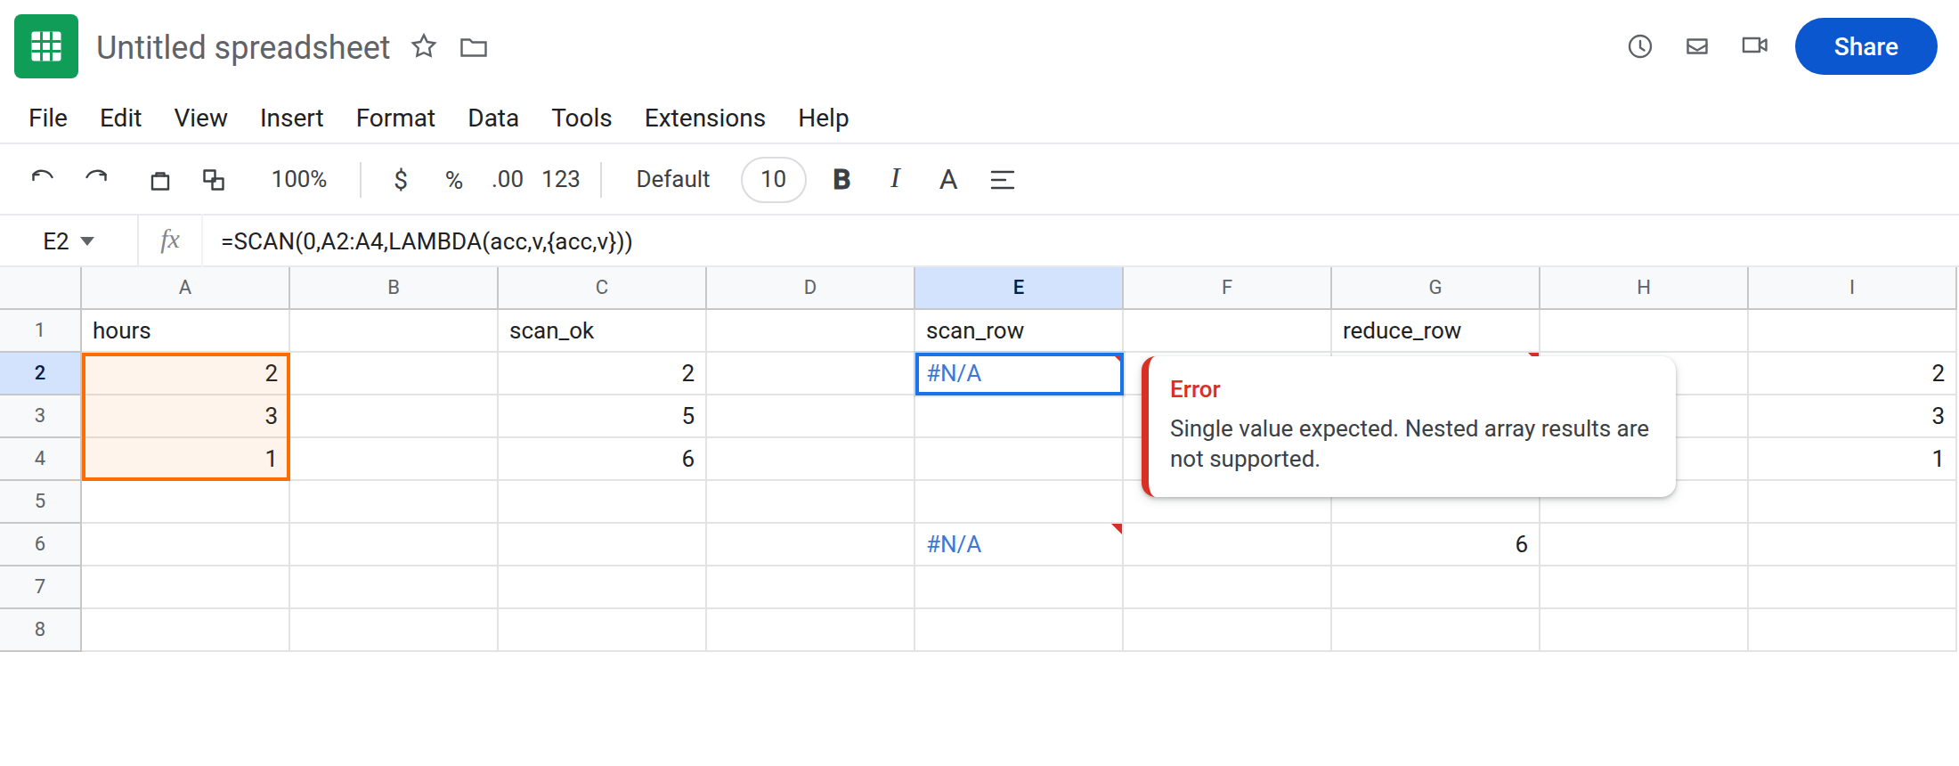Image resolution: width=1959 pixels, height=766 pixels.
Task: Open the Data menu
Action: (x=493, y=118)
